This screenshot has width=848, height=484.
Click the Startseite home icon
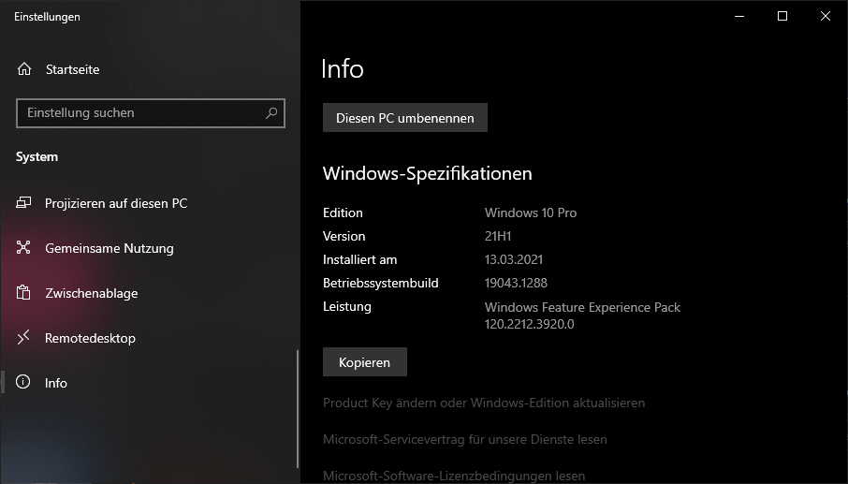(24, 69)
